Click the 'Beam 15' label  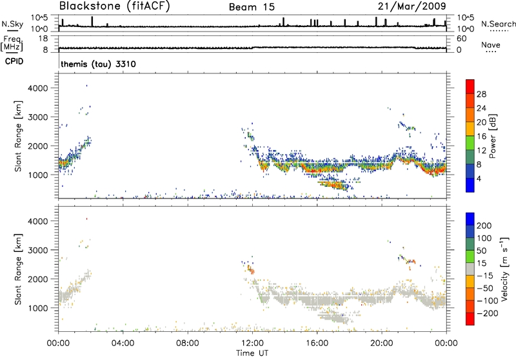coord(252,7)
